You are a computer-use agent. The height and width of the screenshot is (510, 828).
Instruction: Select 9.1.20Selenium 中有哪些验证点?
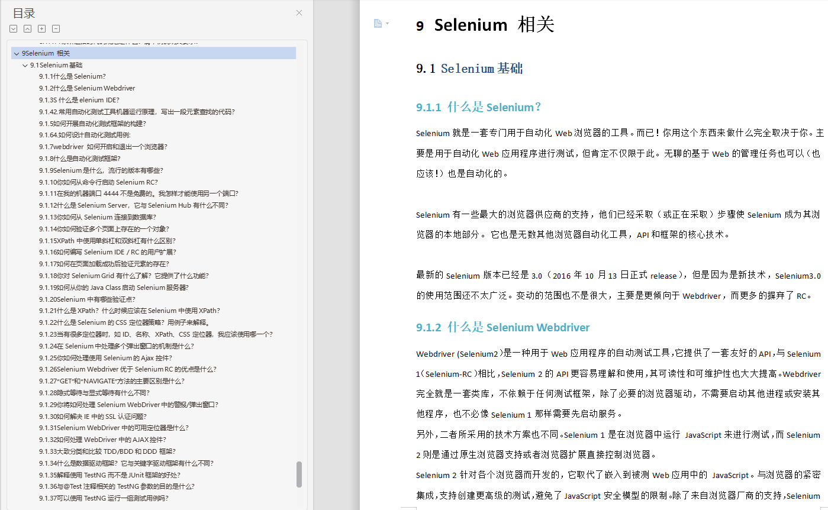pos(88,299)
